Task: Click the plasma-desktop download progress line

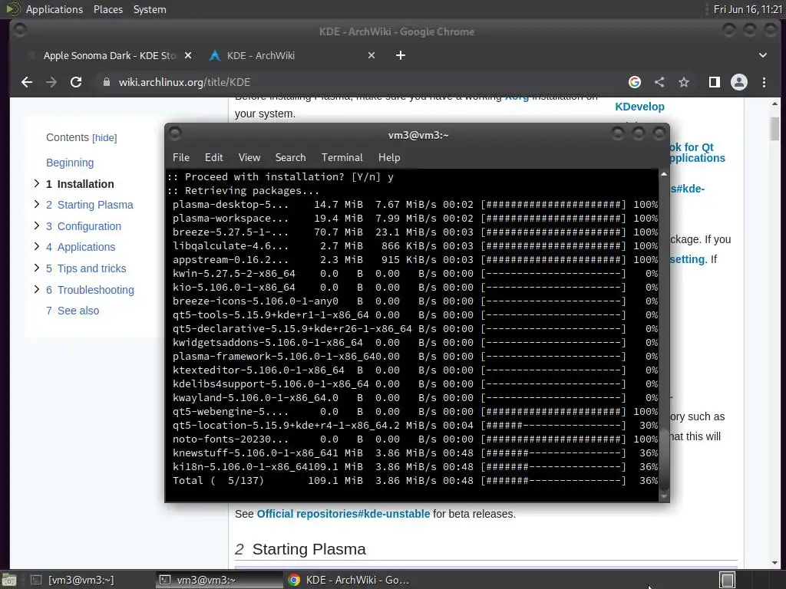Action: pyautogui.click(x=415, y=204)
